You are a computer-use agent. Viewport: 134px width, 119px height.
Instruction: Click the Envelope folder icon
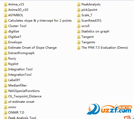(5, 42)
